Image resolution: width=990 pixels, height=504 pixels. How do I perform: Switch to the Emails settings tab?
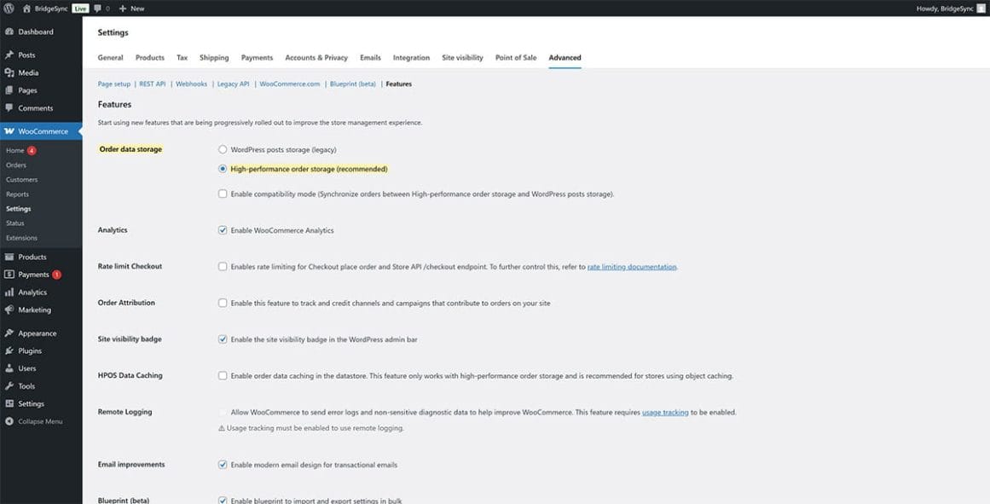click(369, 57)
